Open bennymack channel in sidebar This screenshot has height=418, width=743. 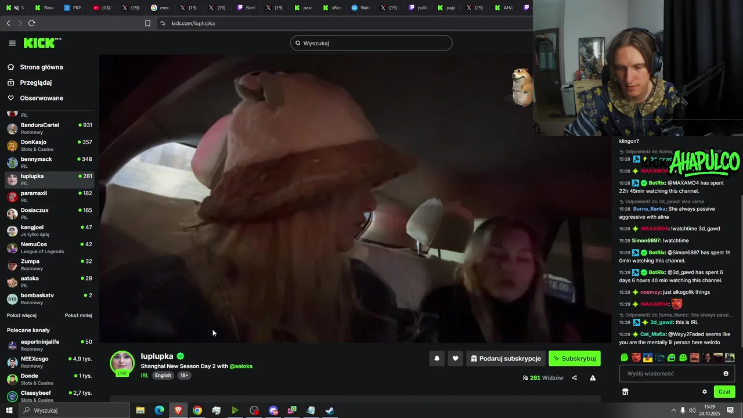click(x=49, y=163)
